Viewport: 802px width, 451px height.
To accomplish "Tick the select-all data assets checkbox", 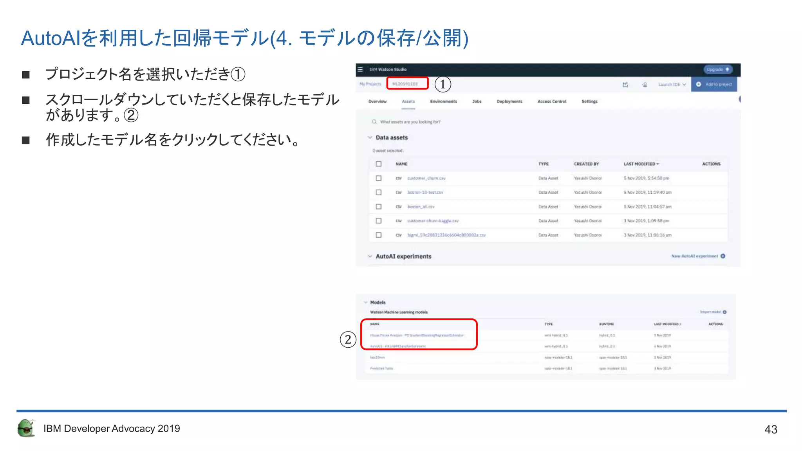I will tap(378, 164).
